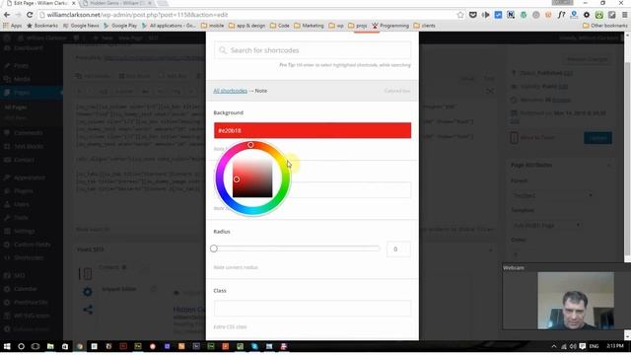Open File Explorer from the taskbar
The height and width of the screenshot is (355, 631).
tap(50, 346)
